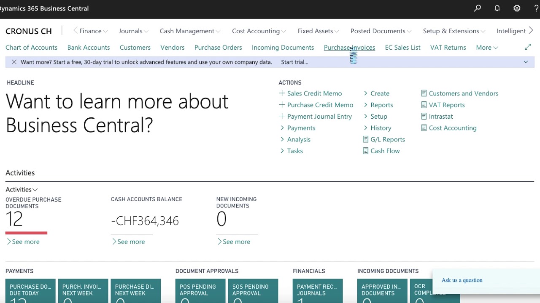This screenshot has height=303, width=540.
Task: Open overdue purchase documents count 12
Action: pyautogui.click(x=14, y=219)
